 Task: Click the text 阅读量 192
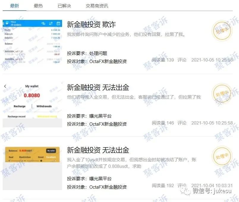coord(163,186)
